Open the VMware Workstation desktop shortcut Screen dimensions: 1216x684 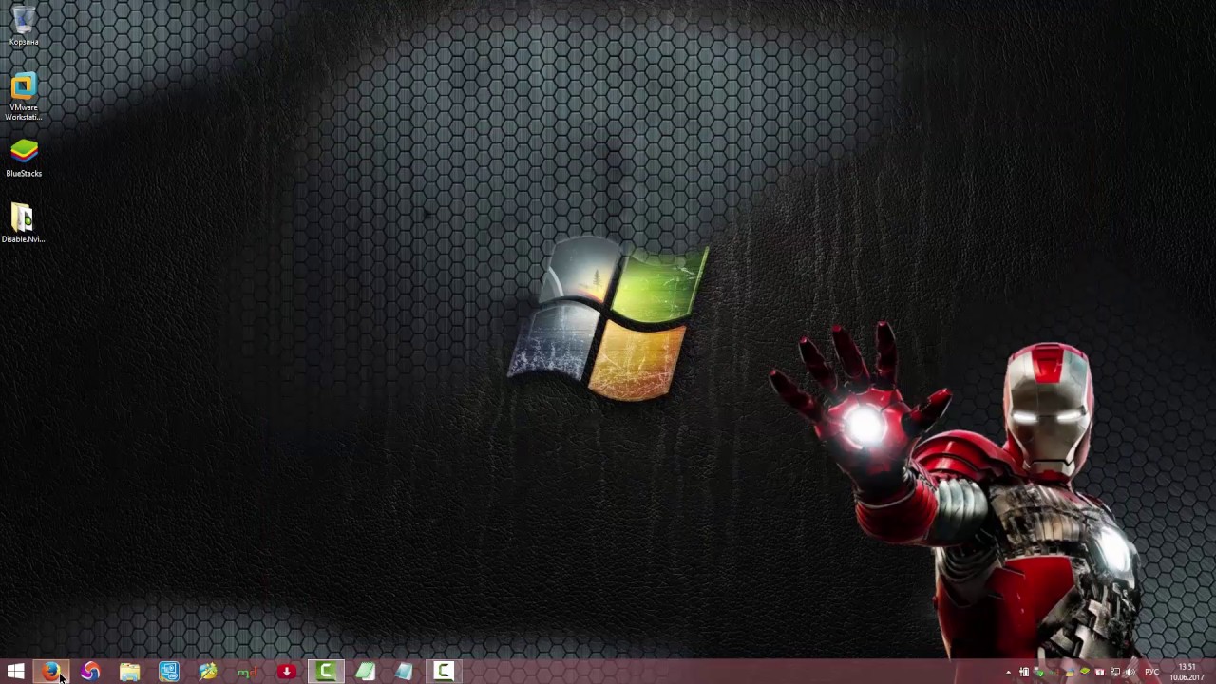(24, 97)
